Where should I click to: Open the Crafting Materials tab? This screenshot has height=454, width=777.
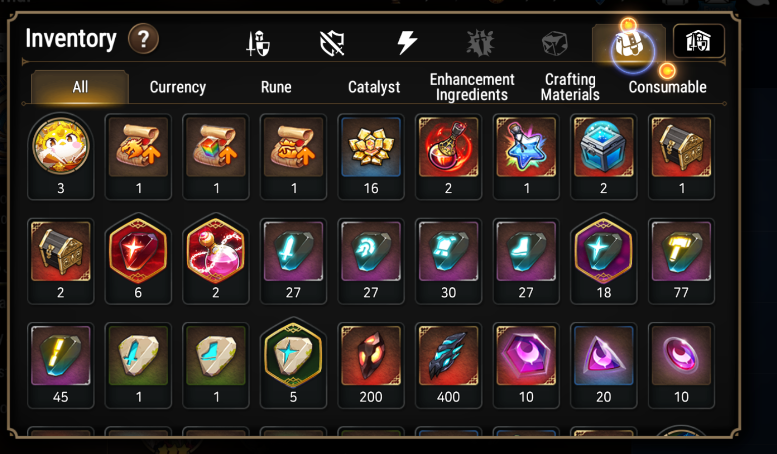click(x=570, y=87)
